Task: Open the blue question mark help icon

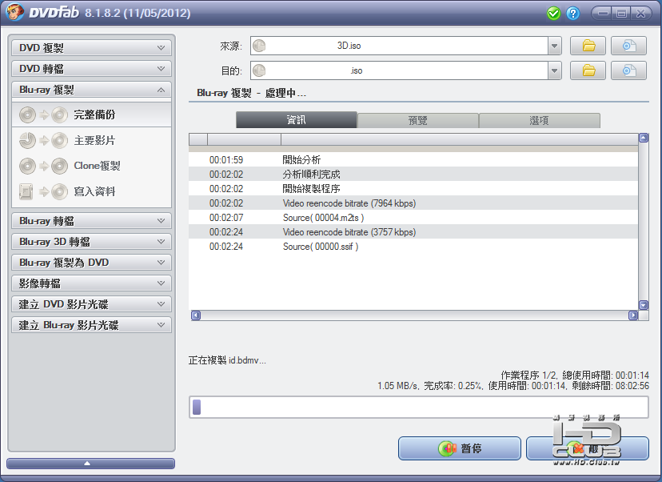Action: point(572,14)
